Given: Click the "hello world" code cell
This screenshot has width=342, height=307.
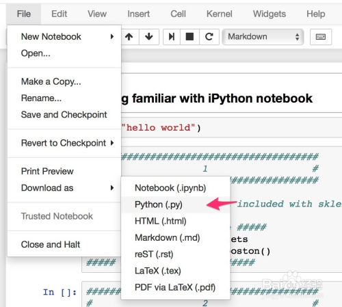Looking at the screenshot, I should click(x=231, y=128).
